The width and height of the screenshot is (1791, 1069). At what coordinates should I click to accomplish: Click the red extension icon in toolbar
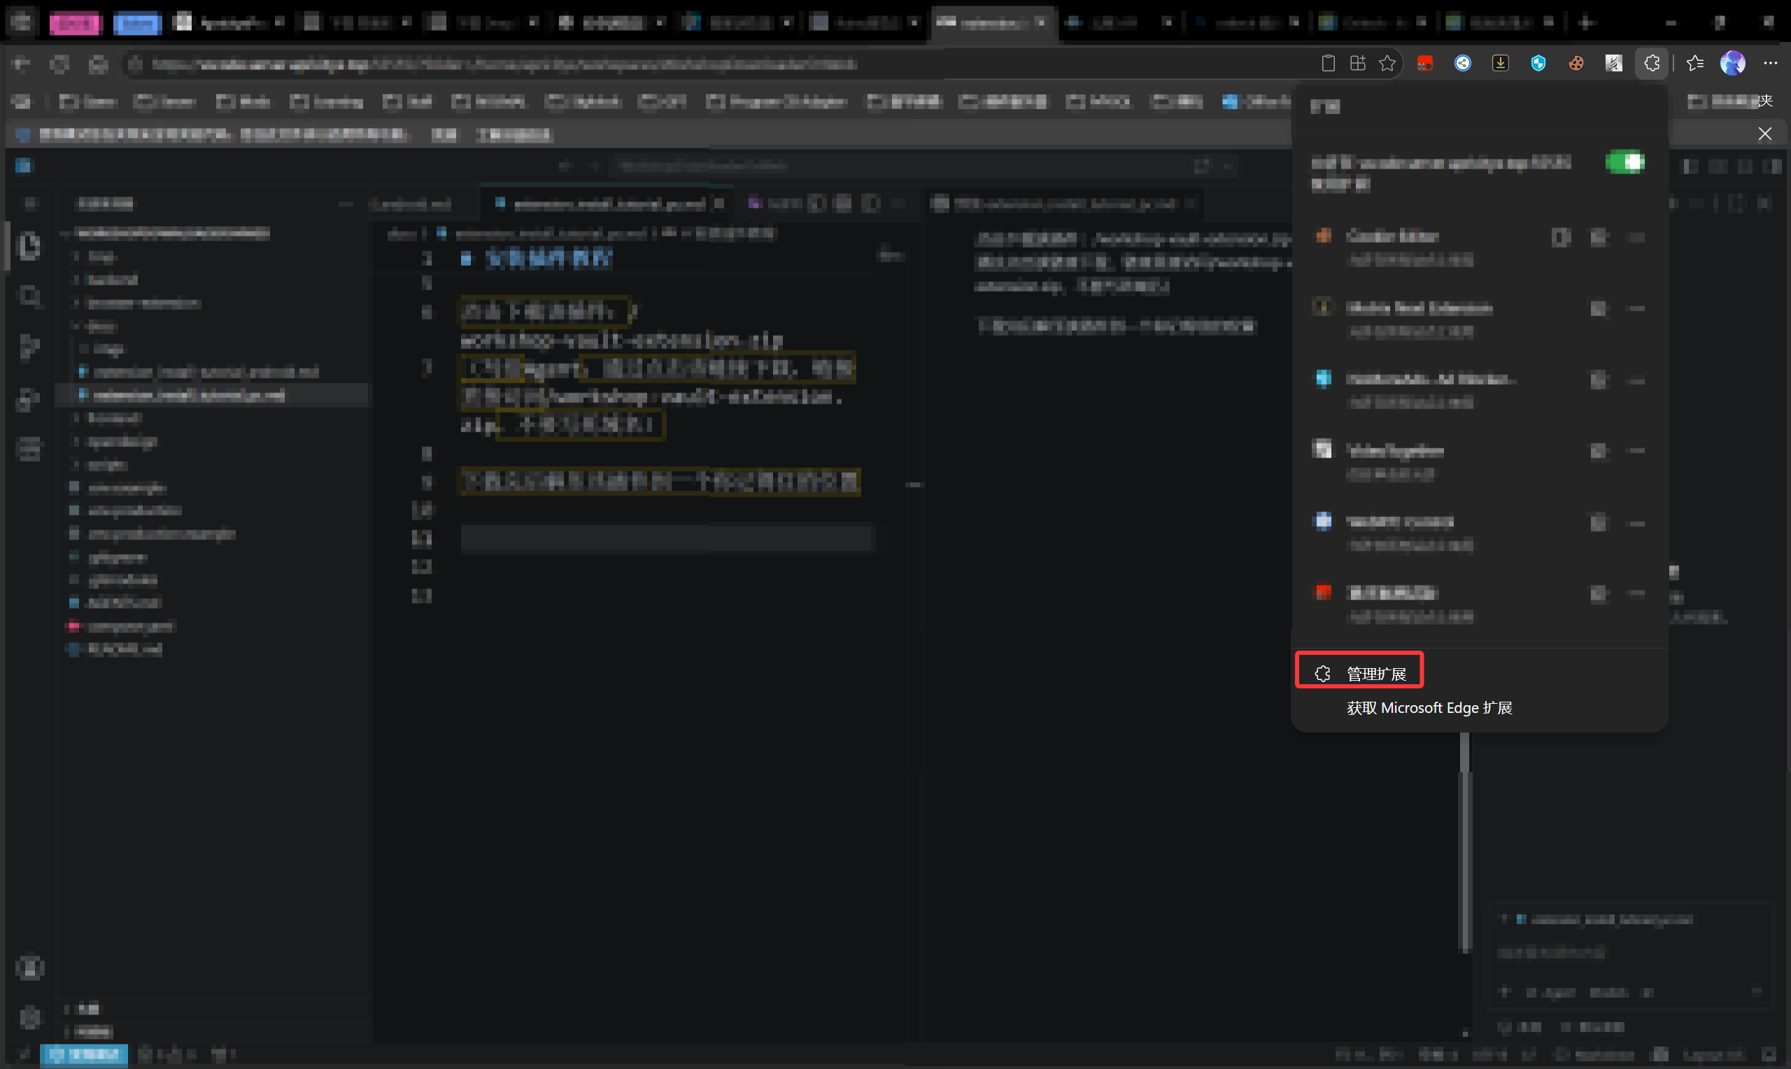coord(1424,64)
